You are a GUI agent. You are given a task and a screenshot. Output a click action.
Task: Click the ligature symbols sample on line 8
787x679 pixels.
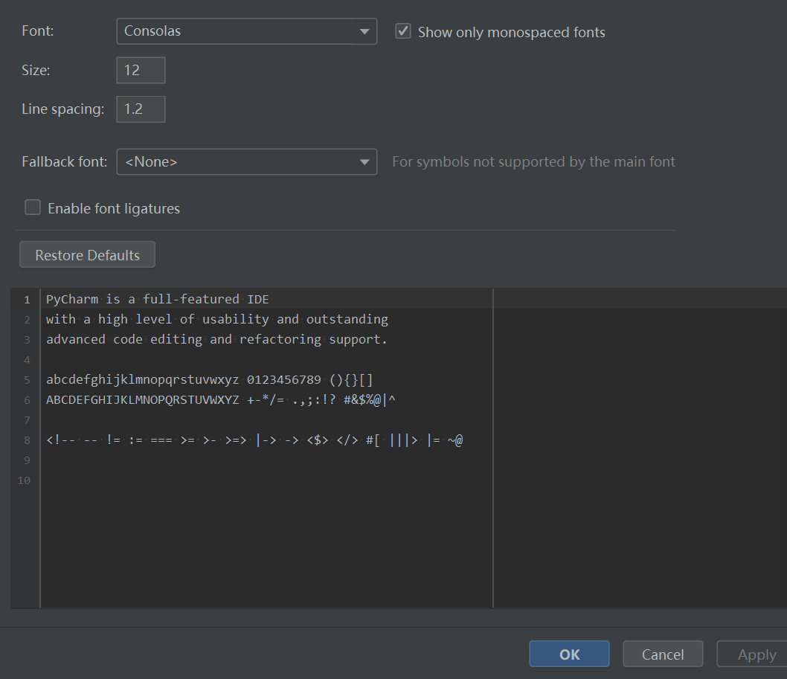254,440
